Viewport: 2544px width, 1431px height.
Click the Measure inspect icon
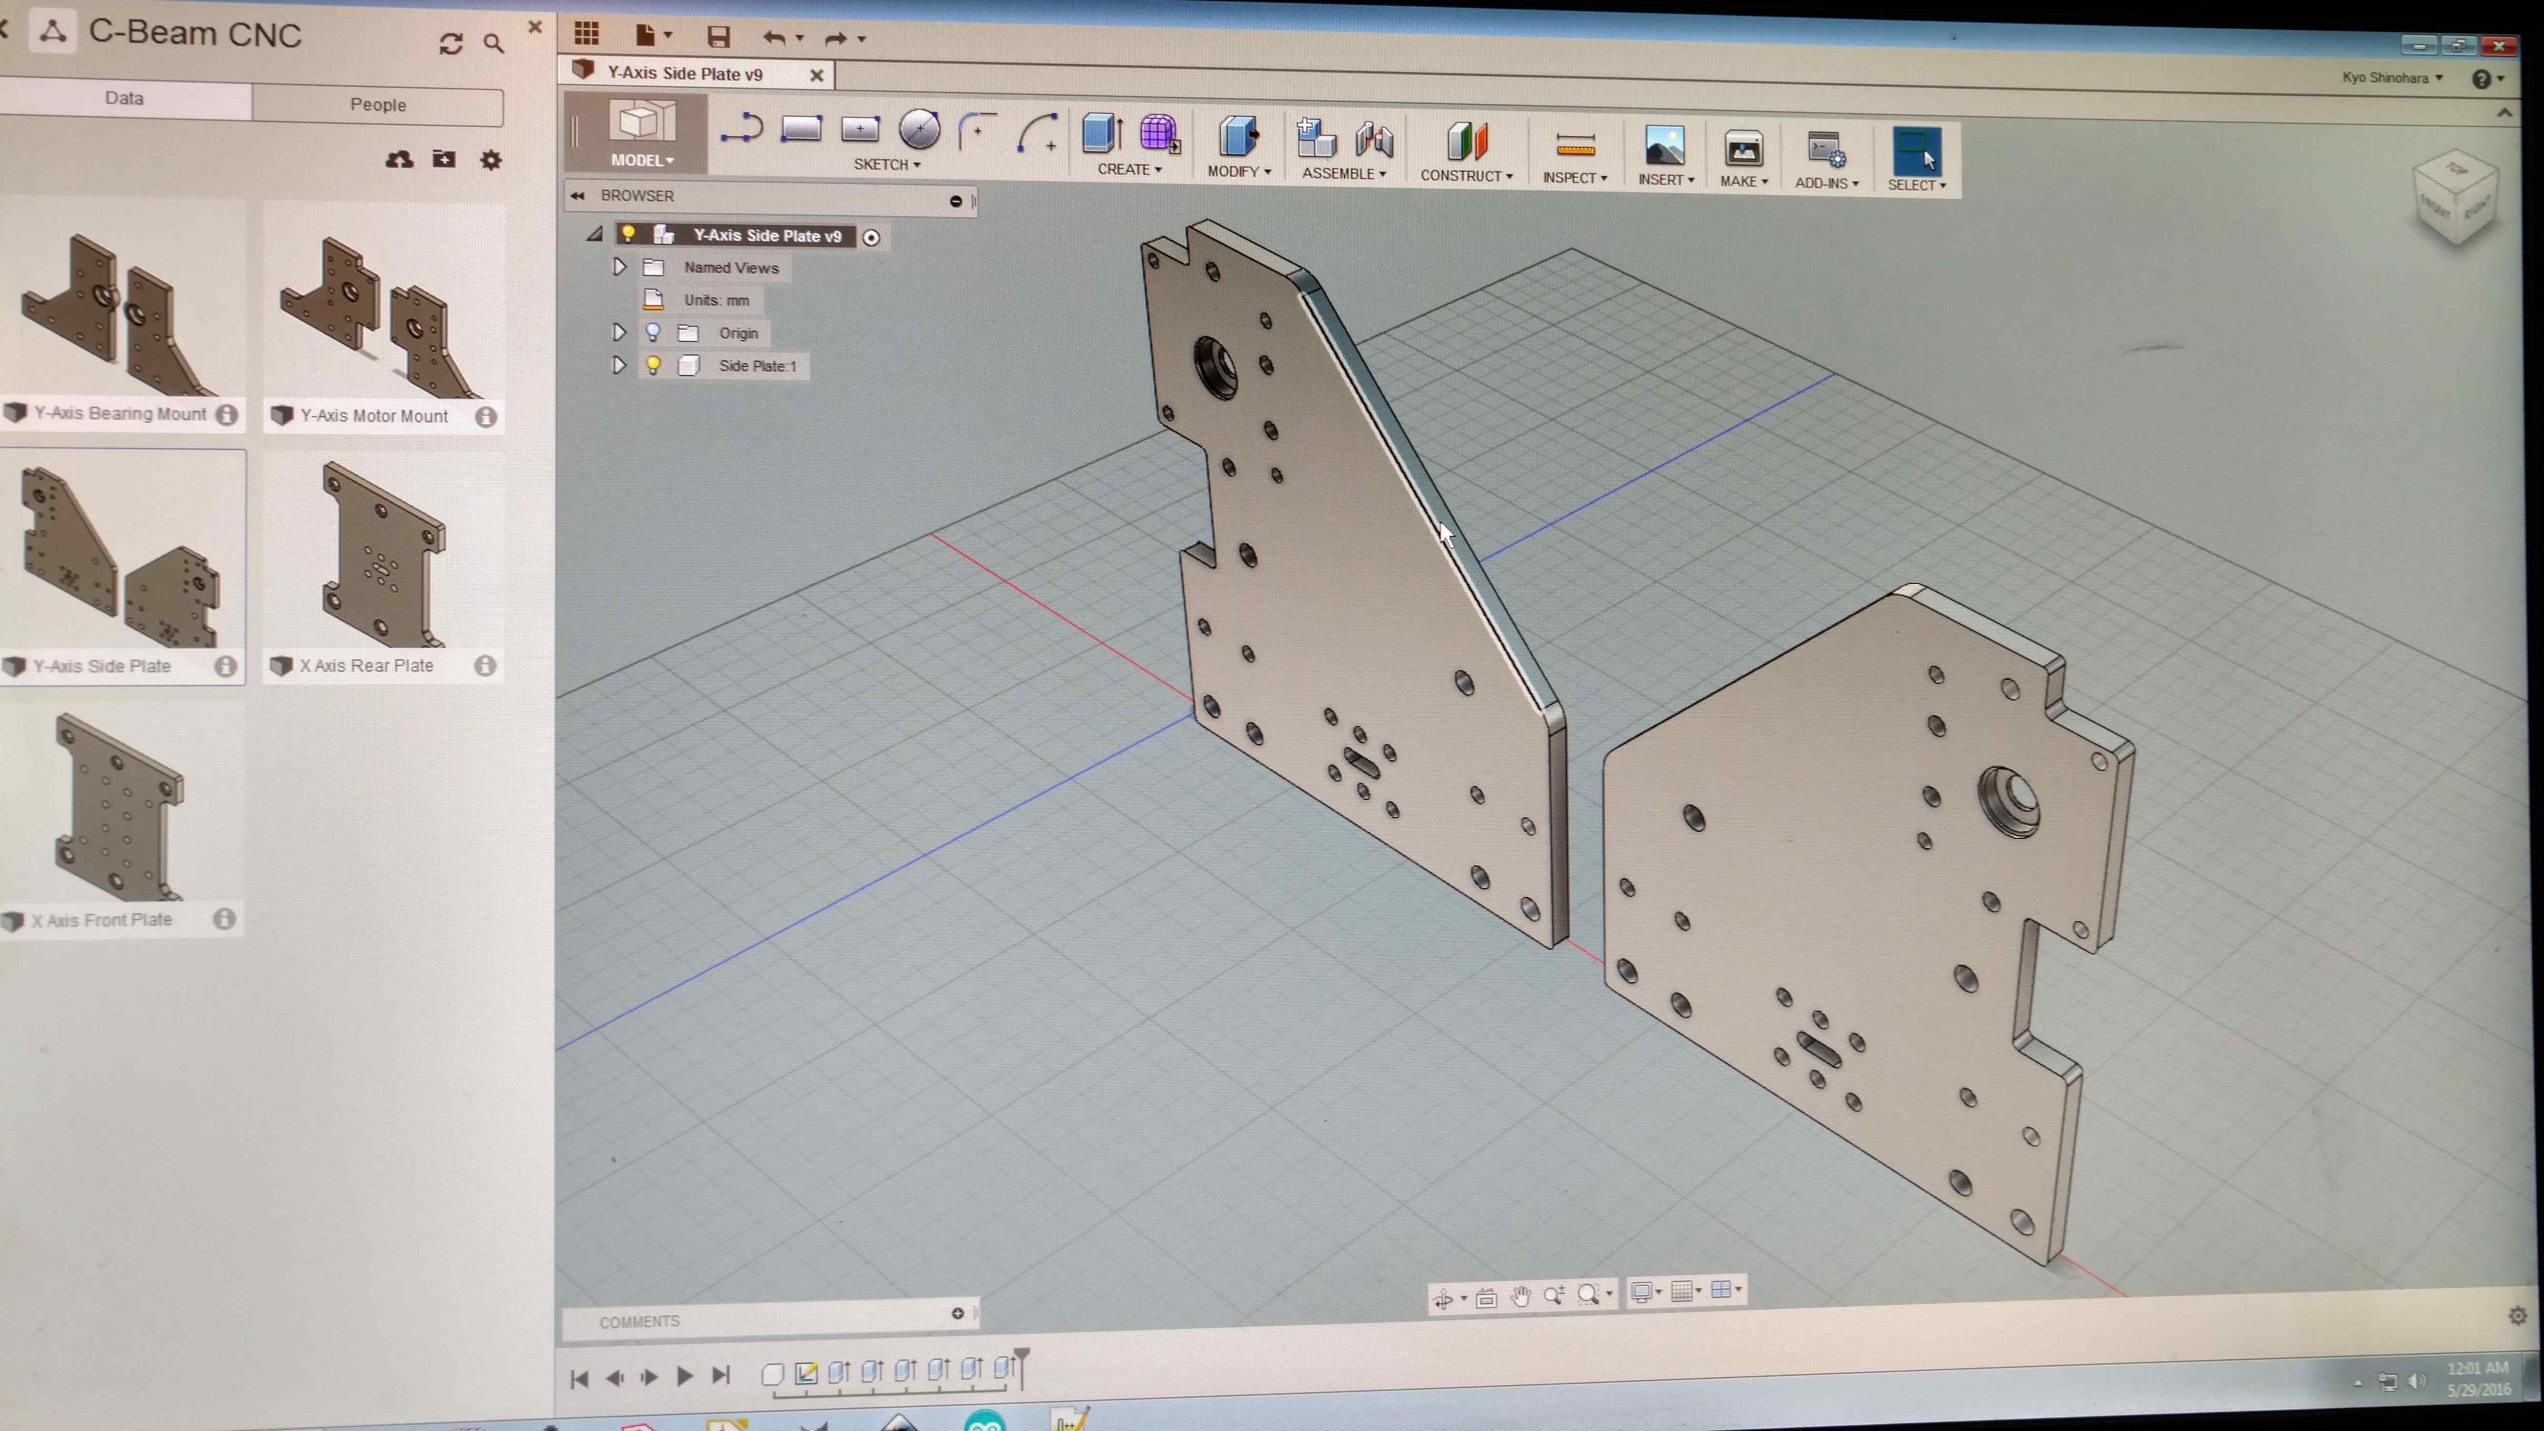[1575, 145]
